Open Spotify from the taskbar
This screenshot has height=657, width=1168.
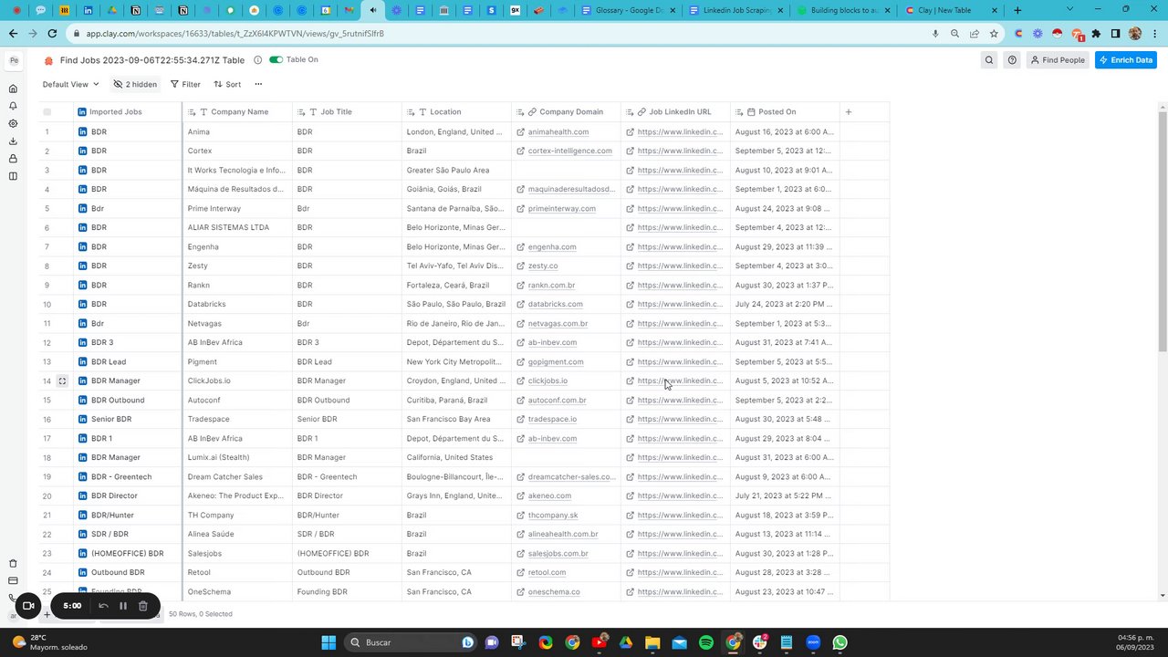[706, 642]
